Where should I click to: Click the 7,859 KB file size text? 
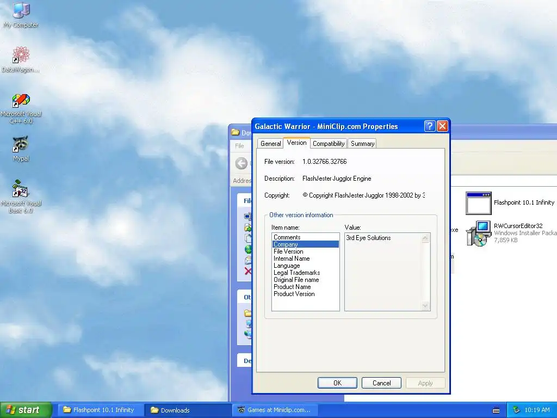[x=505, y=240]
